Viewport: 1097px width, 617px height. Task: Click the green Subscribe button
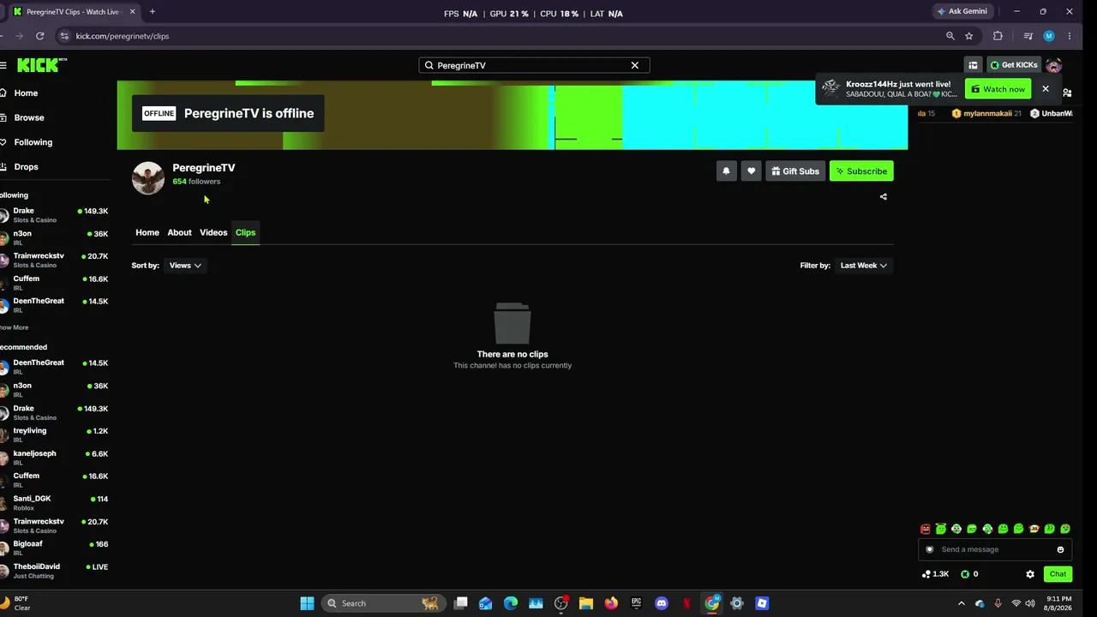point(861,171)
